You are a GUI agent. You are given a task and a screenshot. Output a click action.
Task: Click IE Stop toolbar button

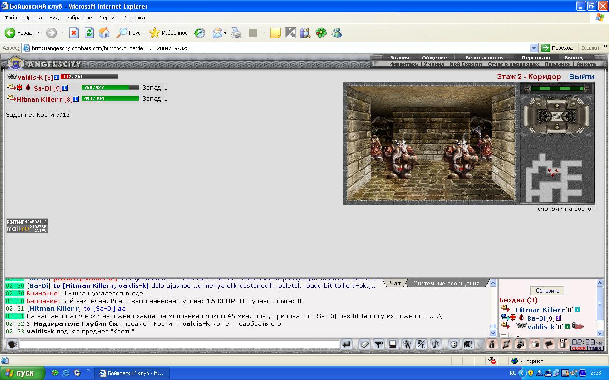[x=74, y=33]
